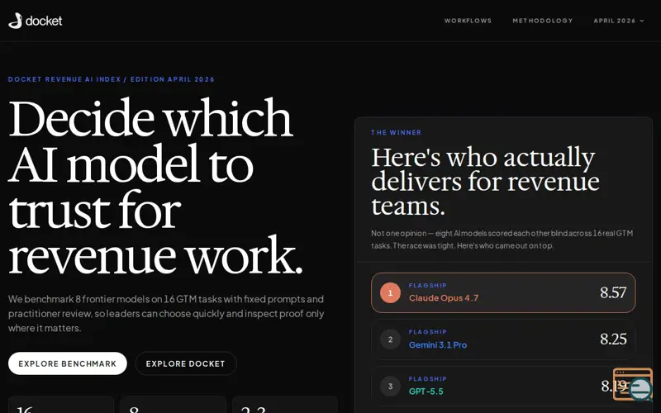Open the browser search widget icon

click(x=633, y=384)
